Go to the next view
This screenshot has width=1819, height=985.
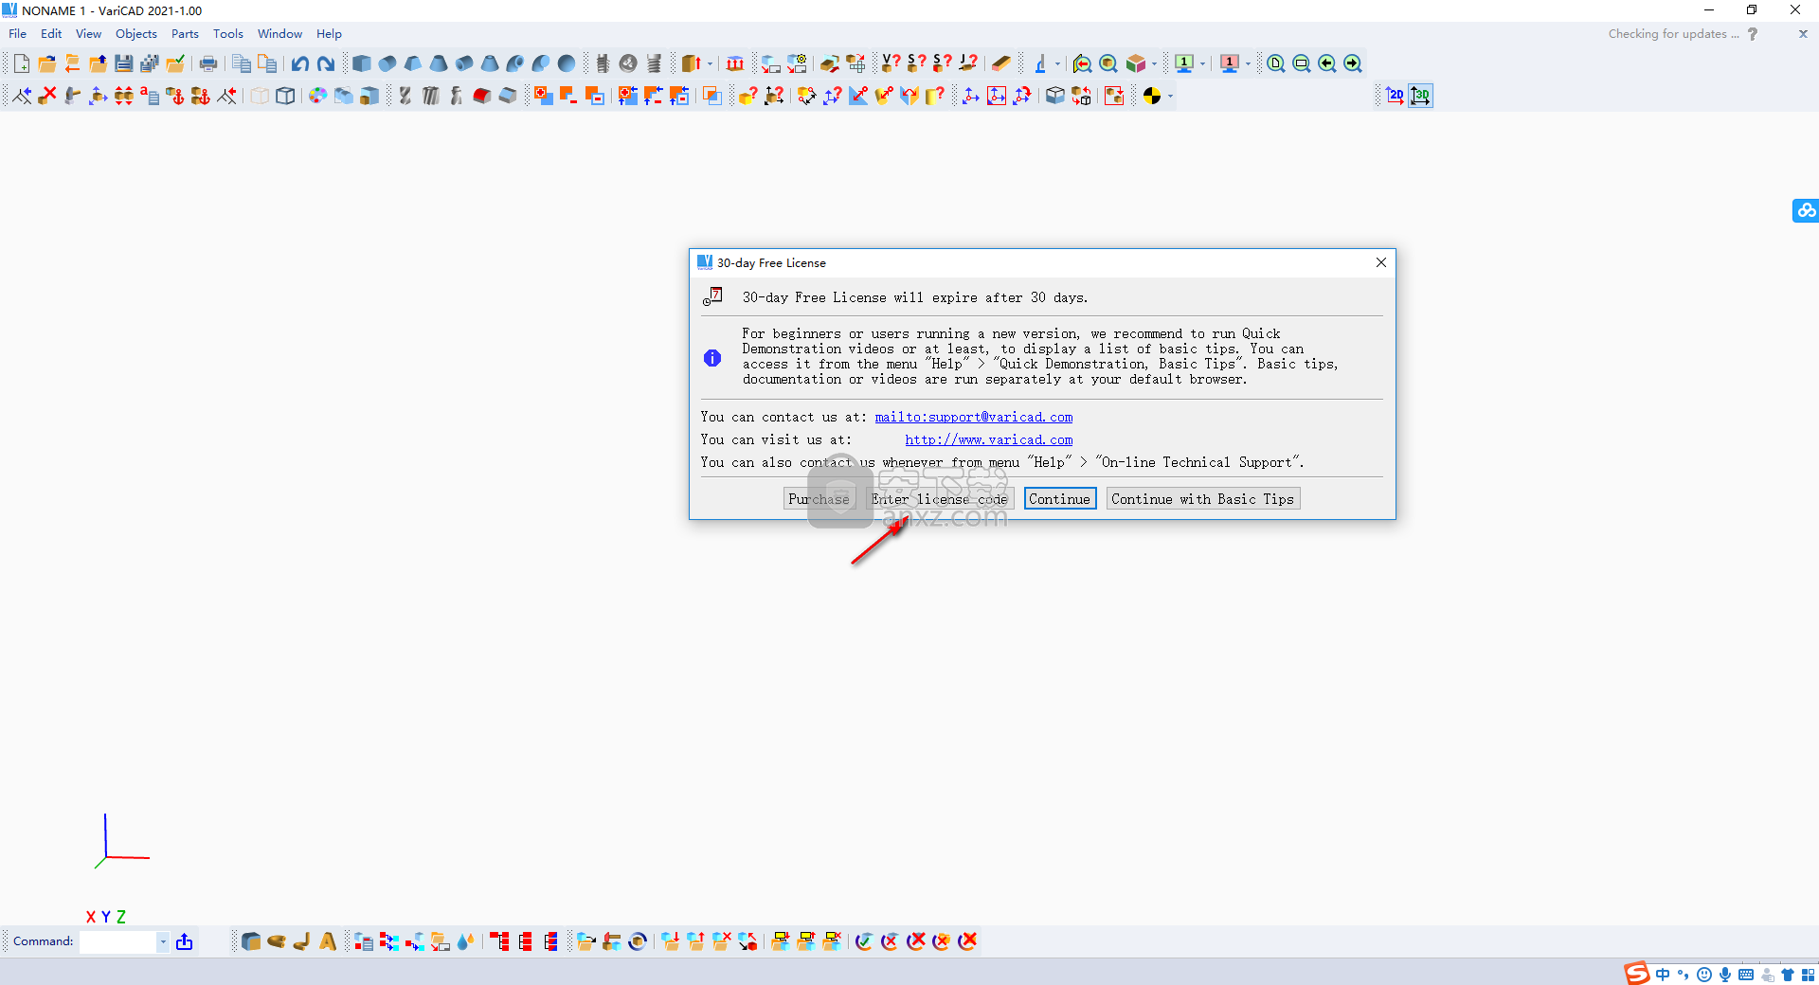(1353, 63)
